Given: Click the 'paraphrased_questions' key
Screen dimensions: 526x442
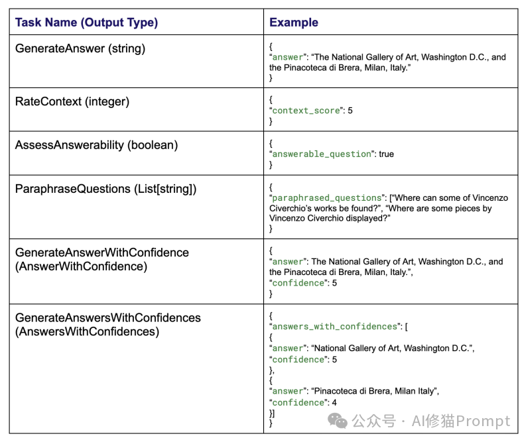Looking at the screenshot, I should (x=327, y=198).
